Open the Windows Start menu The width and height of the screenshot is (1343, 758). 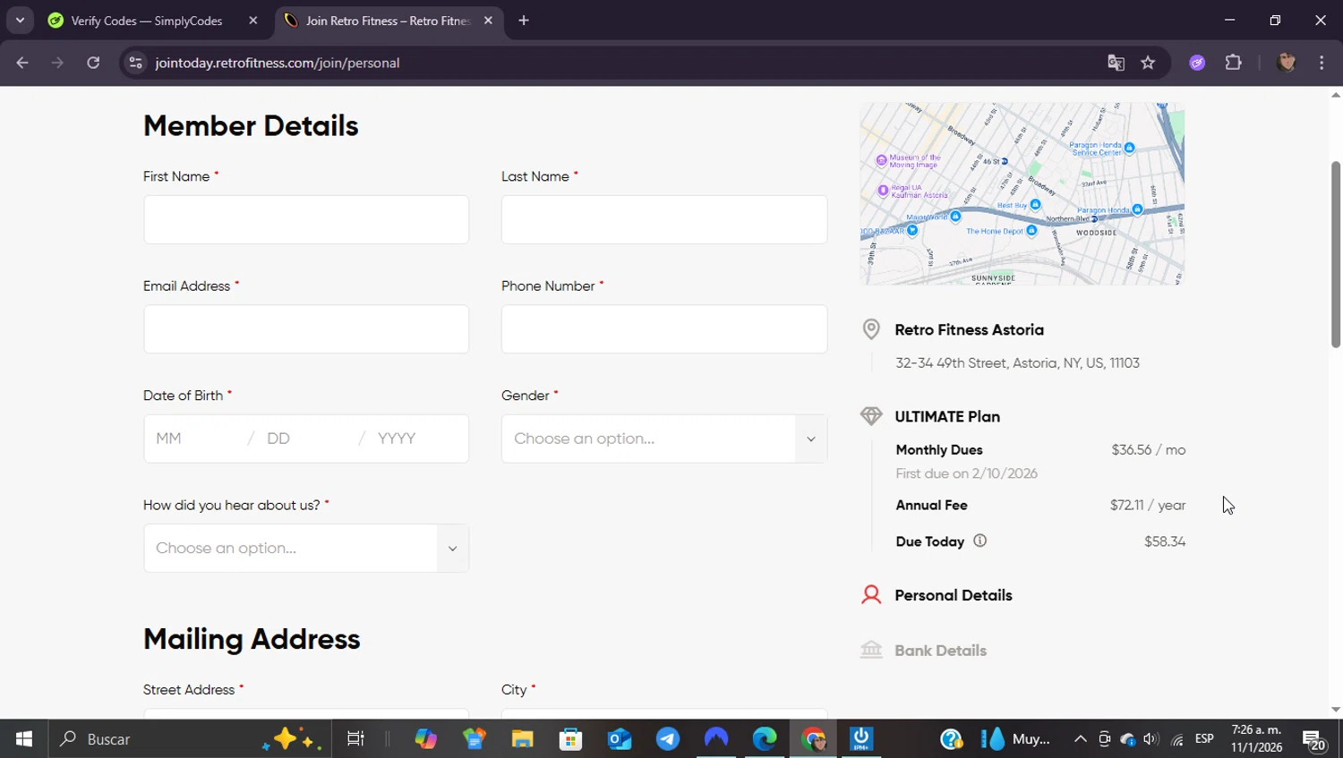[24, 739]
